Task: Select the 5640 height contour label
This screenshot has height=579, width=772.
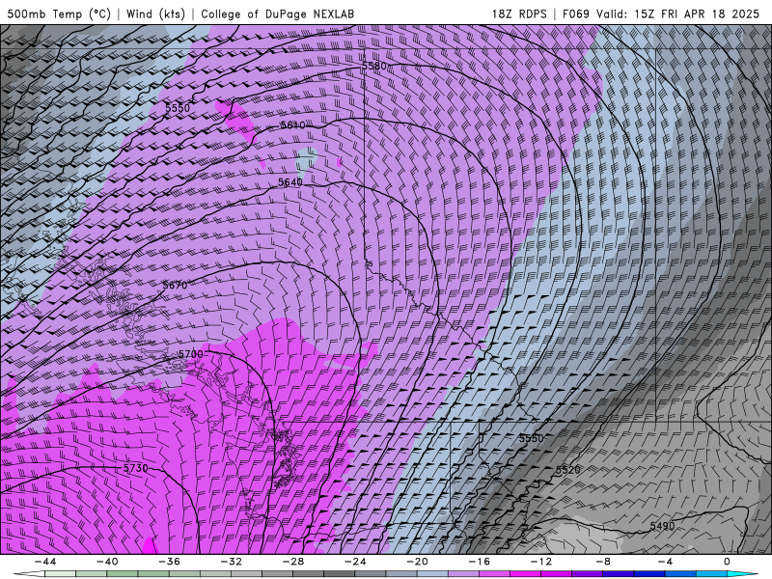Action: pos(290,182)
